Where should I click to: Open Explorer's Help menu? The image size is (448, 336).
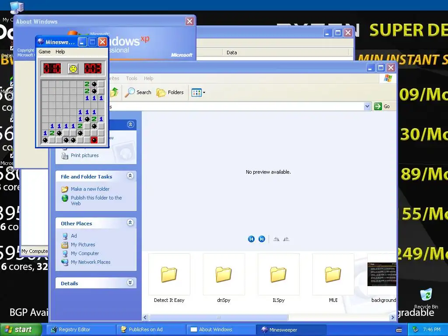[x=149, y=78]
